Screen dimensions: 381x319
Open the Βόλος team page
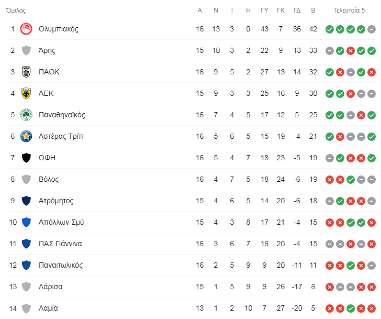tap(49, 179)
